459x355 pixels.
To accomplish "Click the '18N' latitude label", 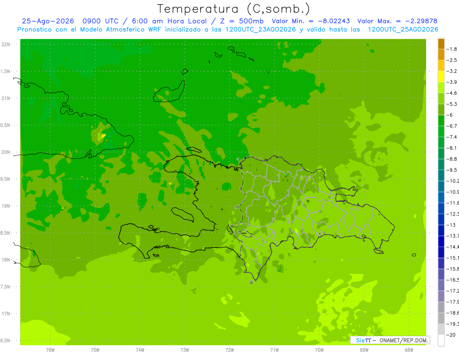I will 7,260.
